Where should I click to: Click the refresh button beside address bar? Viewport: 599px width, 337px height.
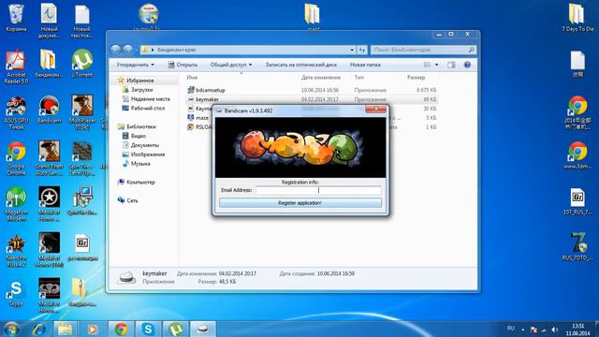362,50
